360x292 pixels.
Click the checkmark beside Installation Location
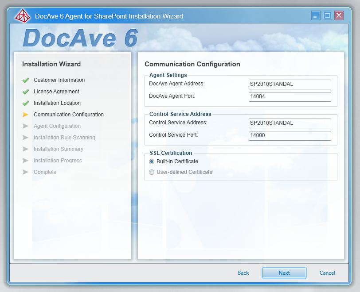25,103
